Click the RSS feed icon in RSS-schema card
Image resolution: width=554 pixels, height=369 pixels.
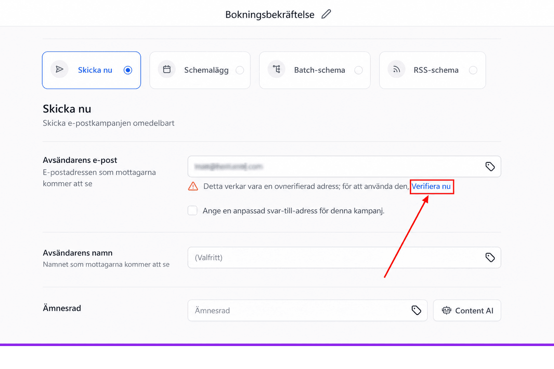[x=397, y=69]
